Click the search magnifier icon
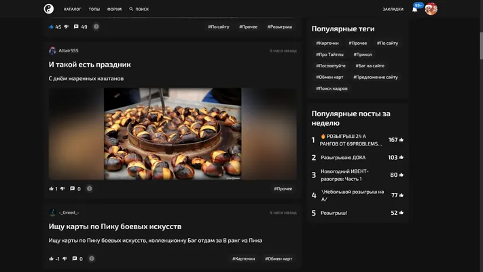483x272 pixels. point(131,9)
